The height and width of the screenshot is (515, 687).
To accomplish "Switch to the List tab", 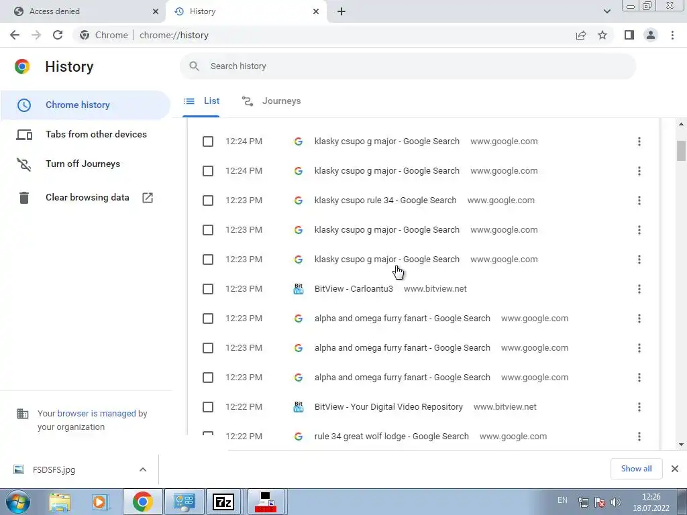I will tap(201, 101).
